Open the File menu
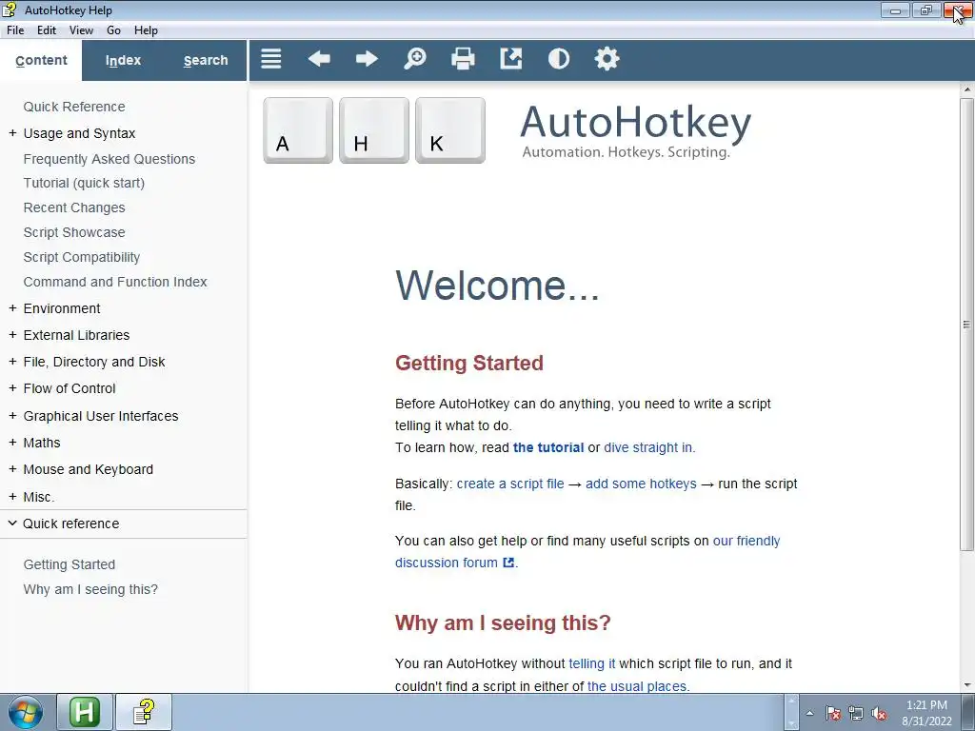Image resolution: width=975 pixels, height=731 pixels. (15, 30)
